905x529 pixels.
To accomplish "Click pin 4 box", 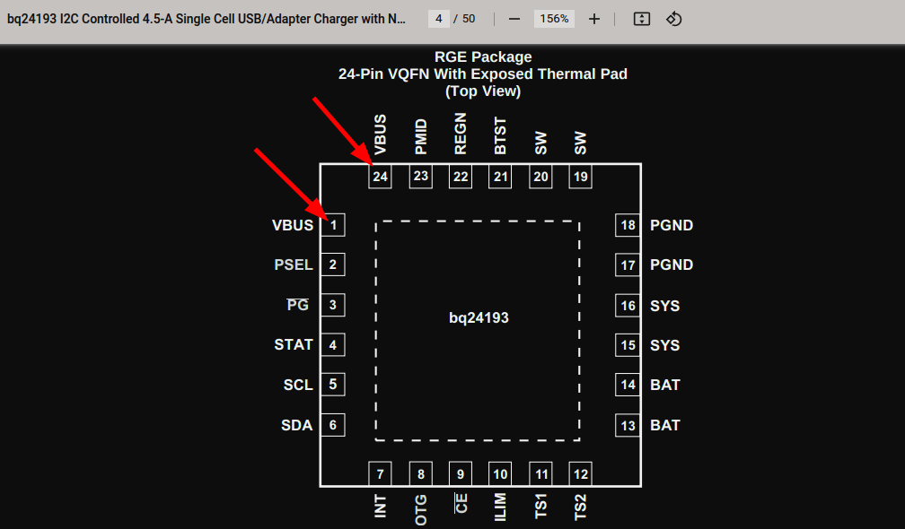I will click(333, 345).
